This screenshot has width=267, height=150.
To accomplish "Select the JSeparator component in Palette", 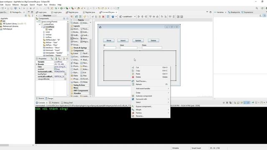I will (75, 82).
